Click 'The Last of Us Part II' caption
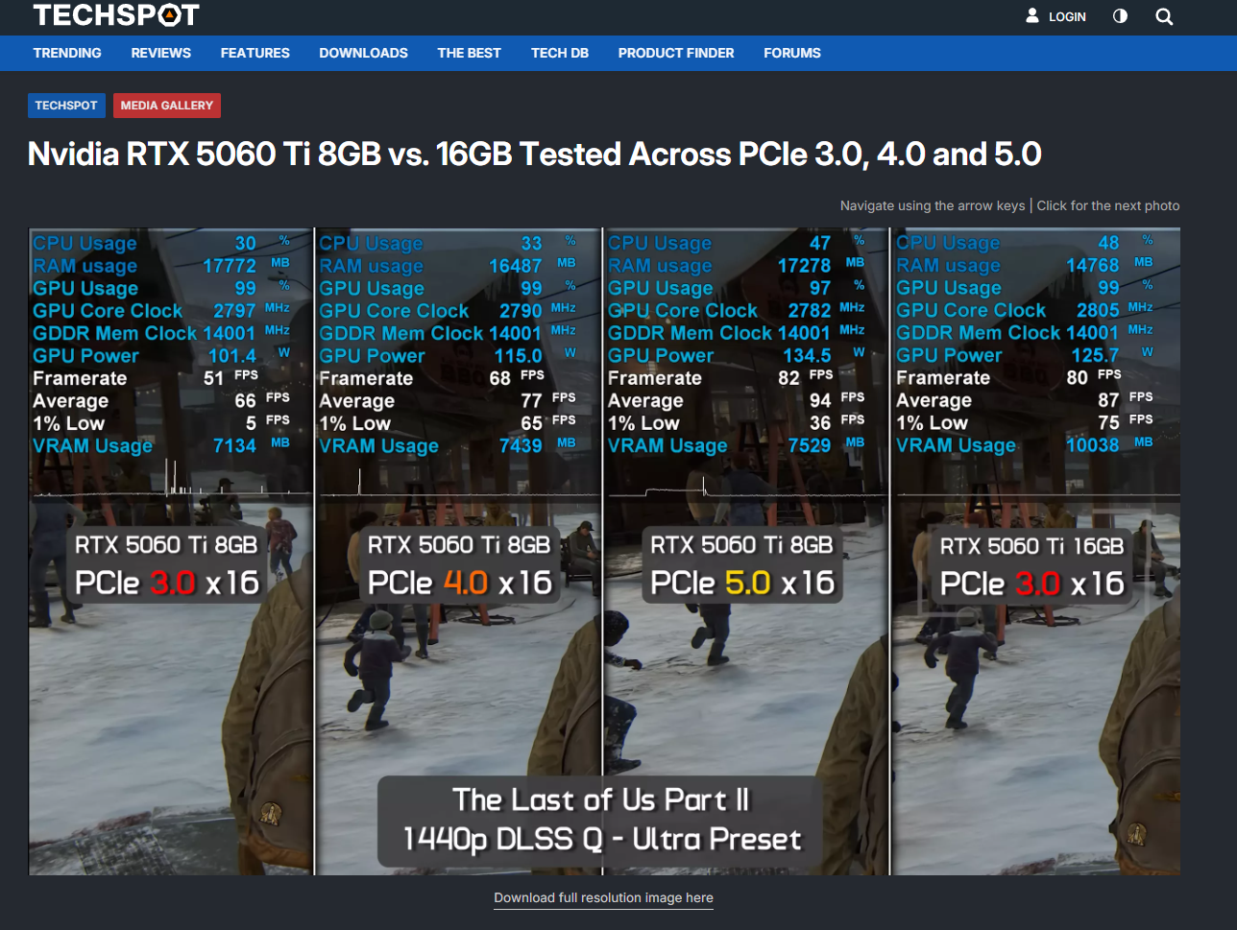 tap(601, 799)
